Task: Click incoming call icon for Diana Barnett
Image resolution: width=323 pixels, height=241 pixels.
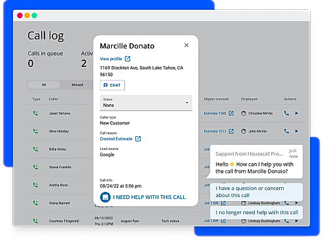Action: point(35,203)
